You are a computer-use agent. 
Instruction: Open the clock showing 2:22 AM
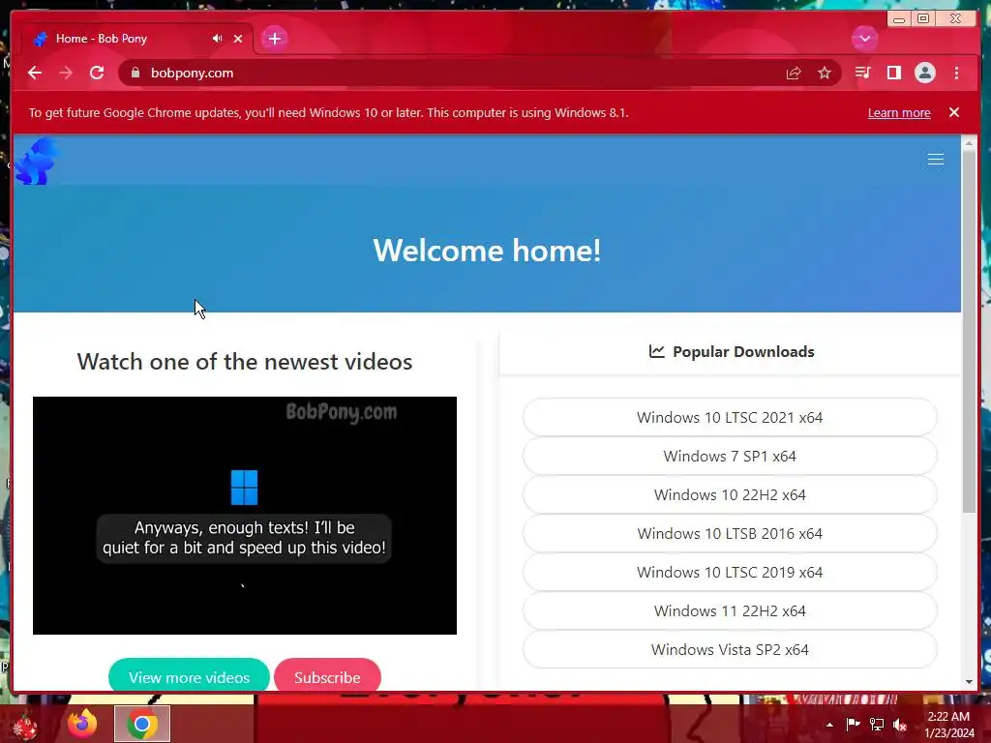pyautogui.click(x=949, y=725)
